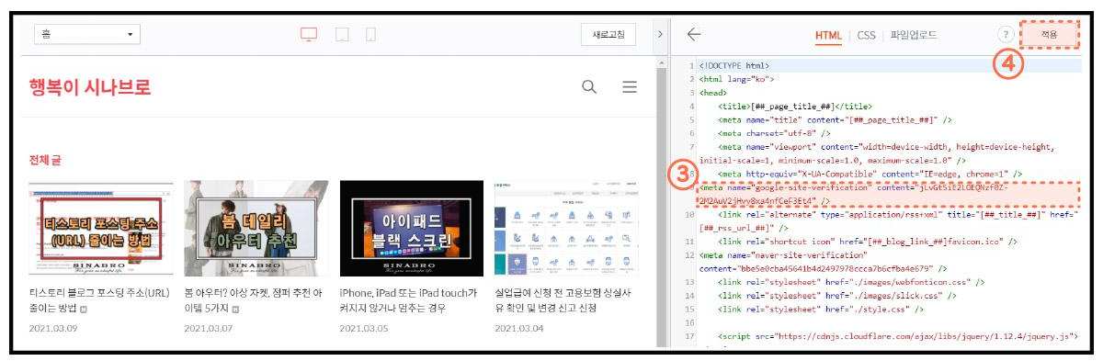Open the 홈 page selector dropdown
The width and height of the screenshot is (1103, 361).
pyautogui.click(x=86, y=35)
